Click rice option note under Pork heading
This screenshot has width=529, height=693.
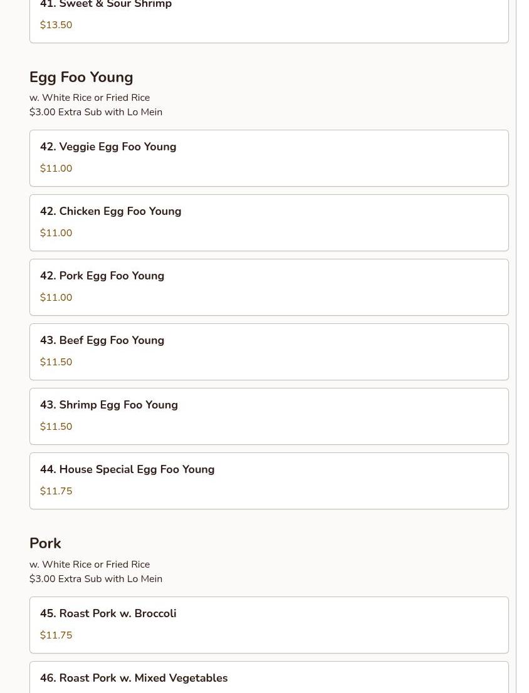[x=90, y=565]
